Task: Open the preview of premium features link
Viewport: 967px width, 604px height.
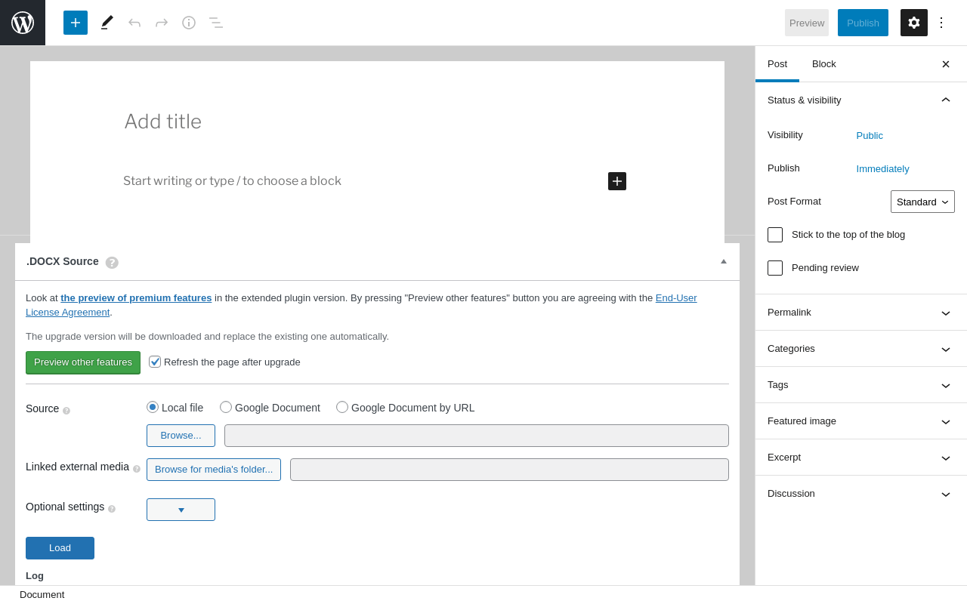Action: click(136, 298)
